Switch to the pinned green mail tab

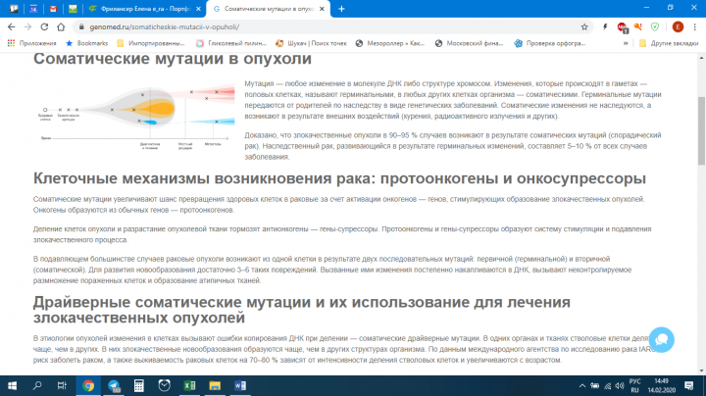[x=73, y=9]
